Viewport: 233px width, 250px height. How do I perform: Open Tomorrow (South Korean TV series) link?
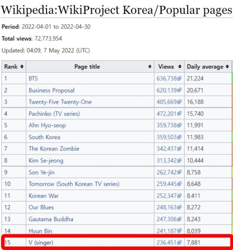[74, 184]
